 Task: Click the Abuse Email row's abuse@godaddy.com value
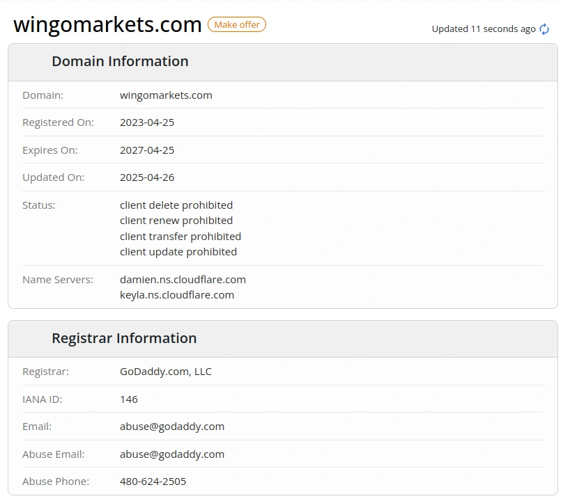pyautogui.click(x=172, y=454)
